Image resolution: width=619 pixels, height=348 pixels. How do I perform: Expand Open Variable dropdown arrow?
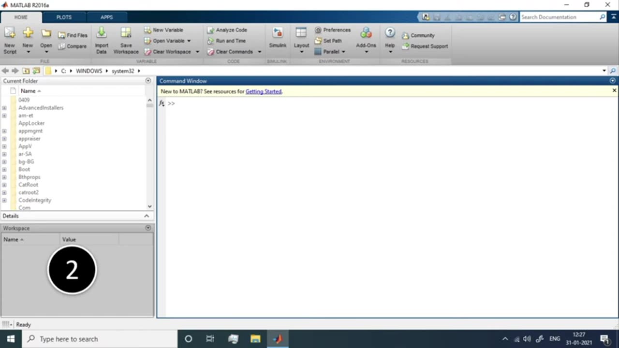189,41
